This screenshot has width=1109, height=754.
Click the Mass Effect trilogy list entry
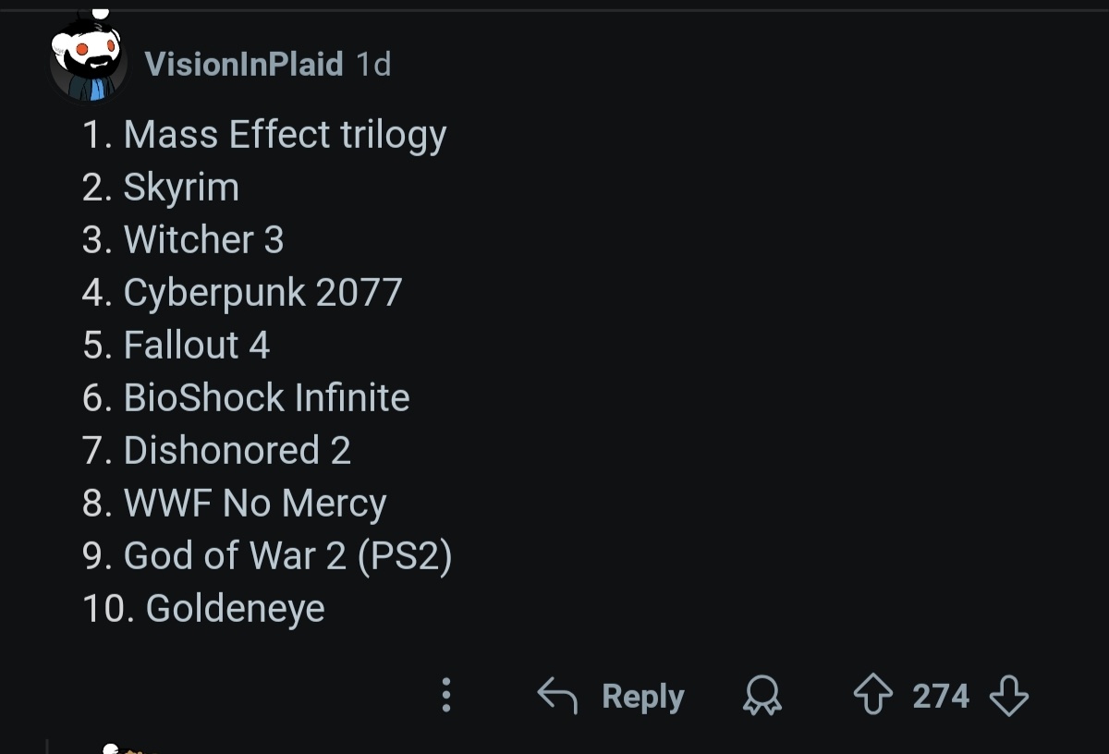pos(285,135)
